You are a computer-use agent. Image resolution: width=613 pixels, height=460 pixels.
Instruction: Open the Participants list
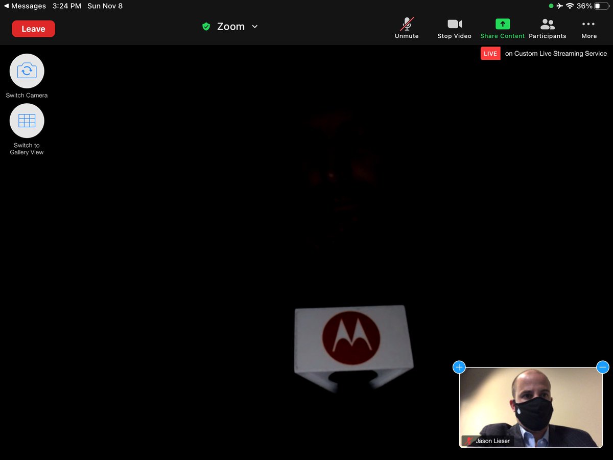[548, 28]
